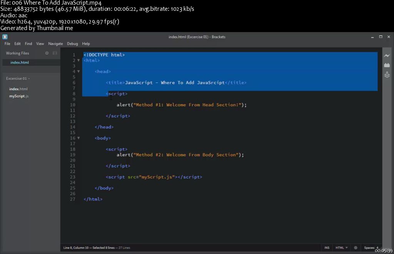Close the Brackets window
The height and width of the screenshot is (254, 394).
click(389, 37)
